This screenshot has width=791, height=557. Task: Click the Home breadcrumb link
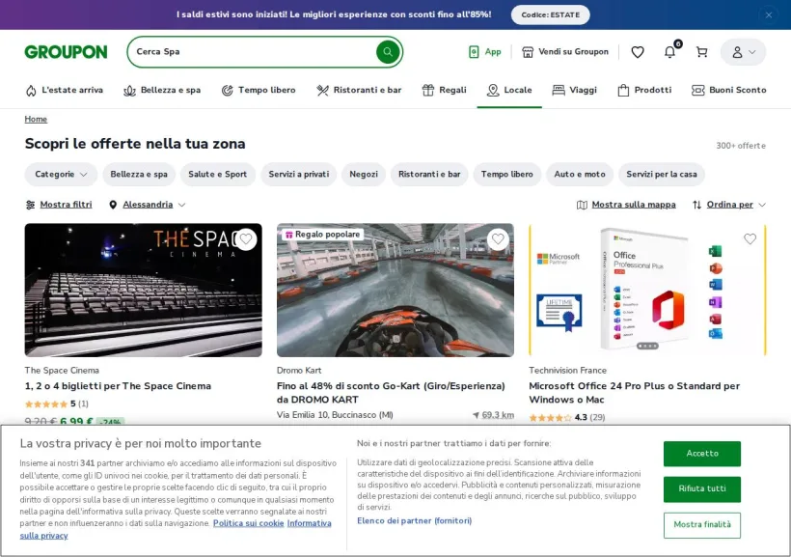[x=36, y=119]
